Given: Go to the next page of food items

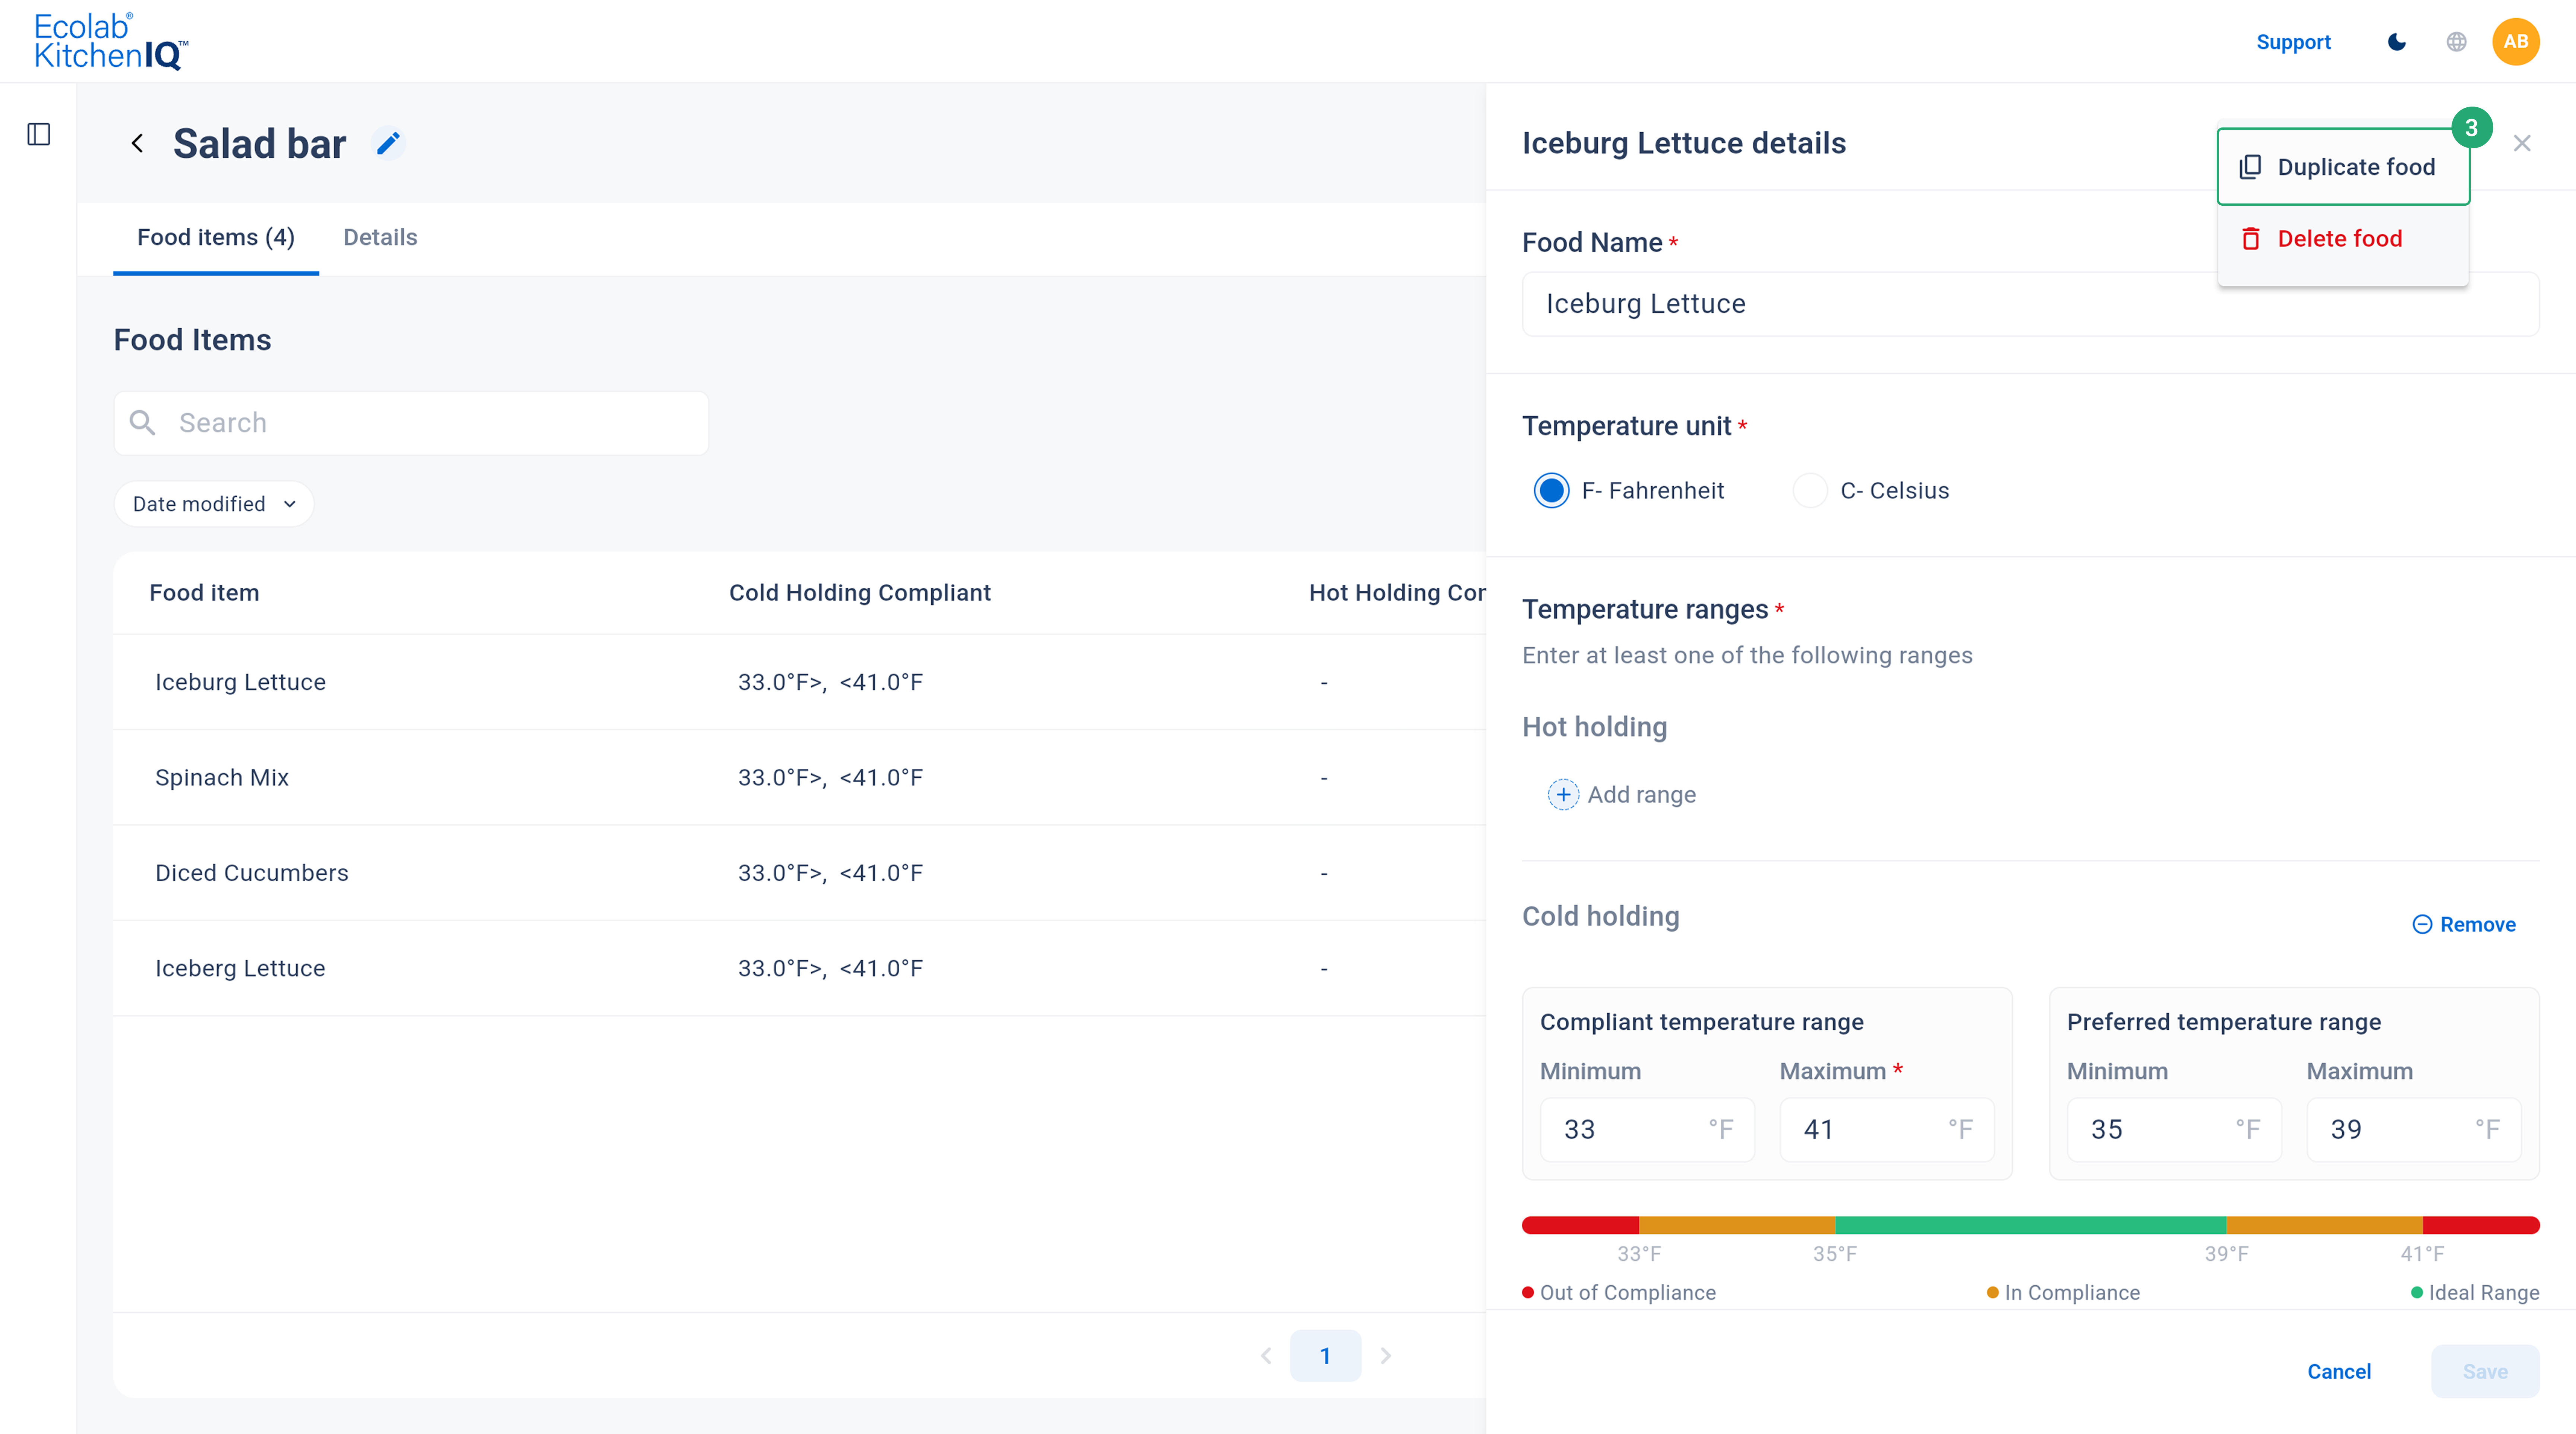Looking at the screenshot, I should click(1386, 1356).
